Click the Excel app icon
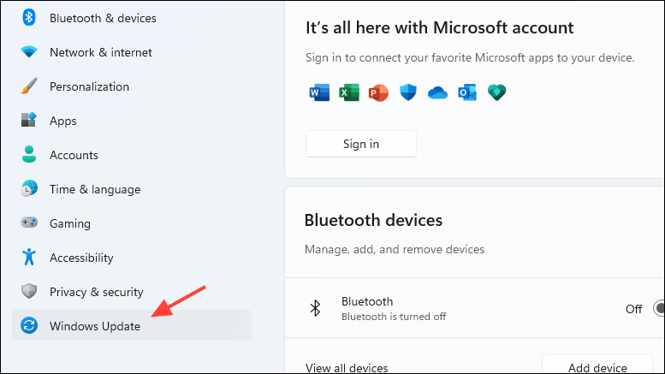 click(x=349, y=92)
